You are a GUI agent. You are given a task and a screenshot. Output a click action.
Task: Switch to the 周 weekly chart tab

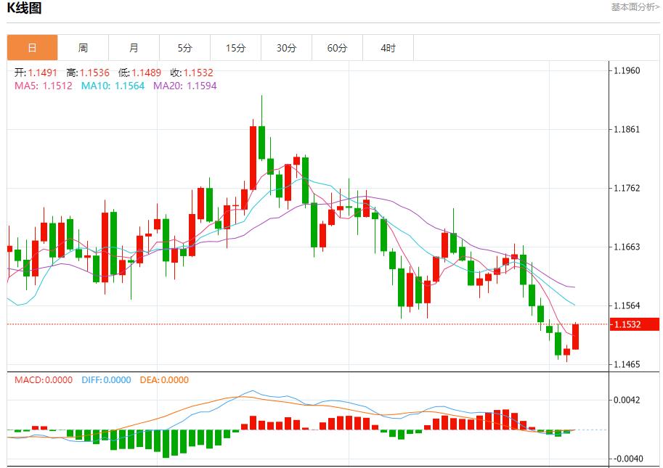click(83, 47)
